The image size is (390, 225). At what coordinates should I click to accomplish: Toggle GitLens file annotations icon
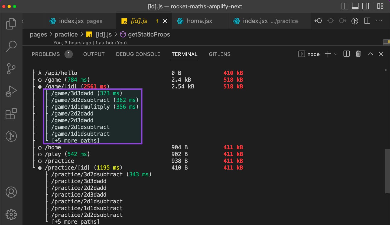[x=355, y=21]
